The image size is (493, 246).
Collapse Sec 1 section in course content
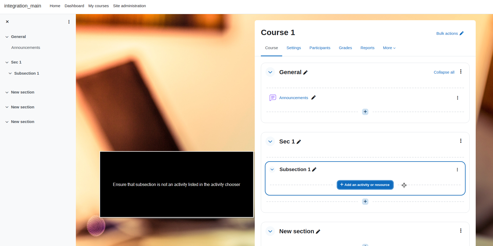pyautogui.click(x=270, y=142)
